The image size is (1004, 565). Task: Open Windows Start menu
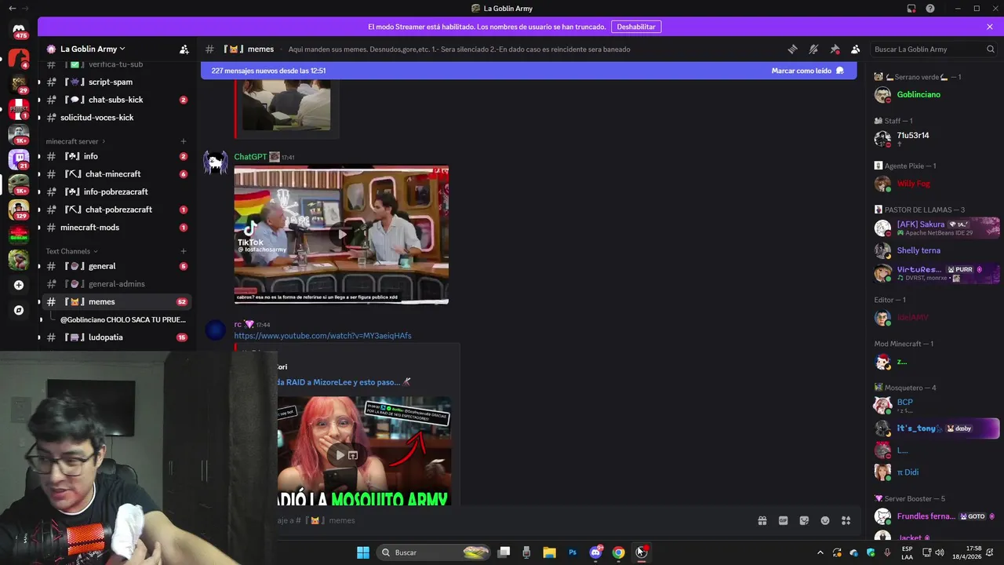click(363, 552)
